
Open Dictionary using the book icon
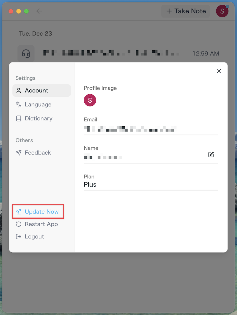tap(18, 118)
